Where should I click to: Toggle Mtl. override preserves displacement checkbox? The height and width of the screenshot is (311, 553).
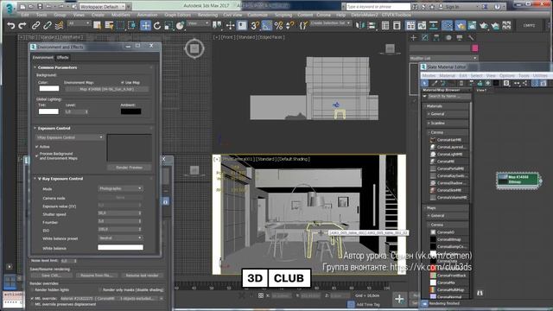[x=32, y=304]
